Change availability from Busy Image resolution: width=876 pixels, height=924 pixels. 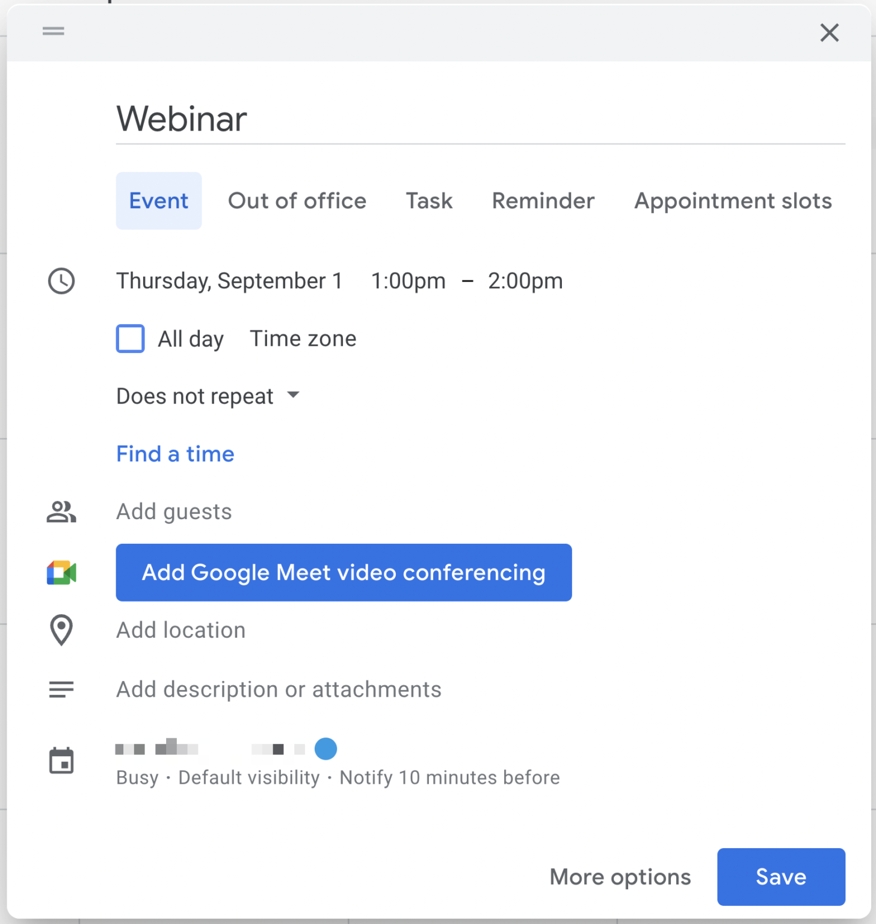pos(137,777)
